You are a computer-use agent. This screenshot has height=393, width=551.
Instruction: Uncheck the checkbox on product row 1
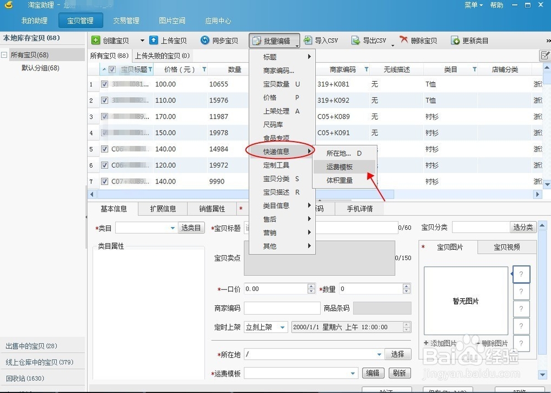[104, 84]
